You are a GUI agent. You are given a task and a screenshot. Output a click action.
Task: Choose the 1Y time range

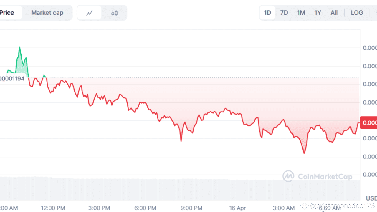tap(318, 13)
